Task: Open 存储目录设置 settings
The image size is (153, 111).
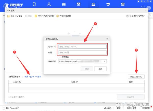Action: (x=63, y=16)
